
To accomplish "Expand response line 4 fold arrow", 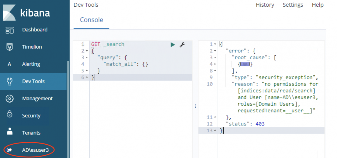I will 215,64.
